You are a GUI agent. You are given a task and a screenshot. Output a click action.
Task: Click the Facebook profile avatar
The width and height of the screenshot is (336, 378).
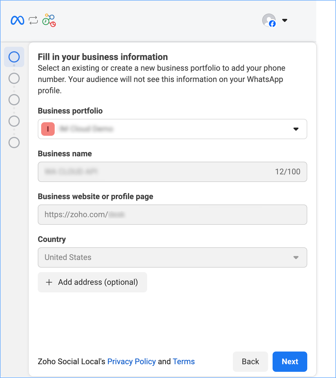(x=269, y=20)
